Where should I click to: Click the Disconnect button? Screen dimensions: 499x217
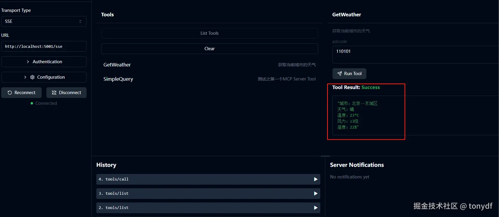point(66,93)
